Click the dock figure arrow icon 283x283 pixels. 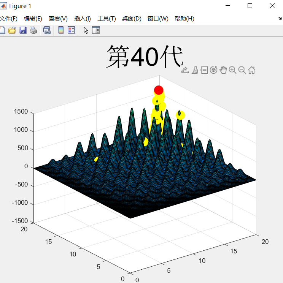tap(280, 18)
